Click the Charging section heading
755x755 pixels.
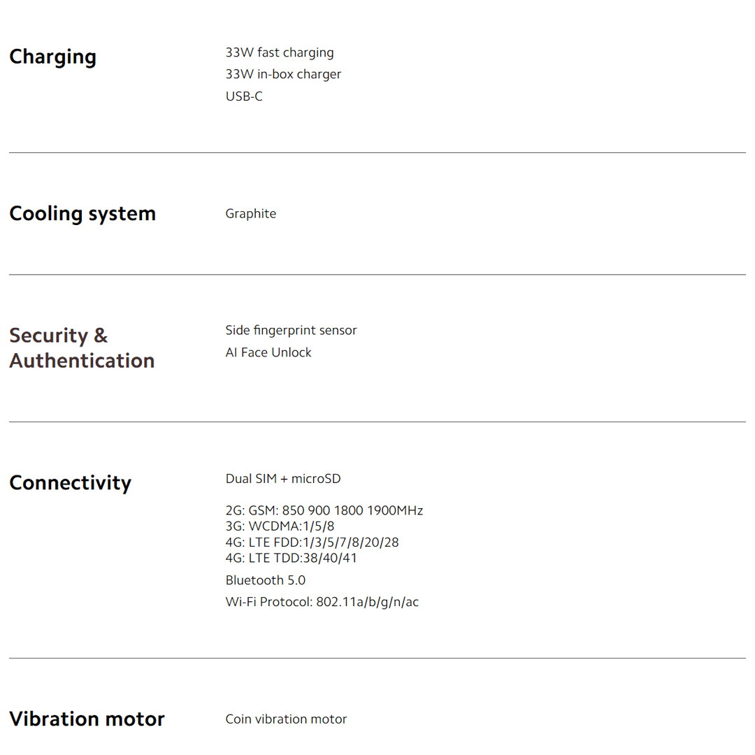(52, 57)
